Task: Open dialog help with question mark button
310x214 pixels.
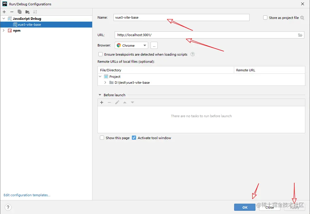Action: point(8,207)
